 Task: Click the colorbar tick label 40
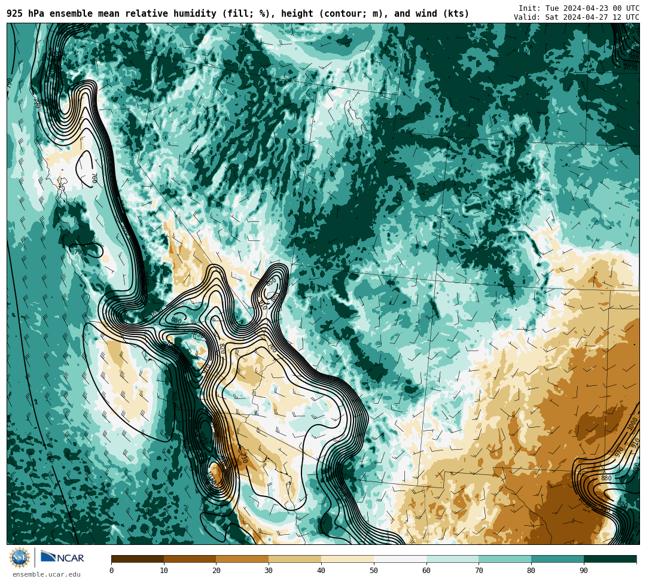tap(321, 571)
